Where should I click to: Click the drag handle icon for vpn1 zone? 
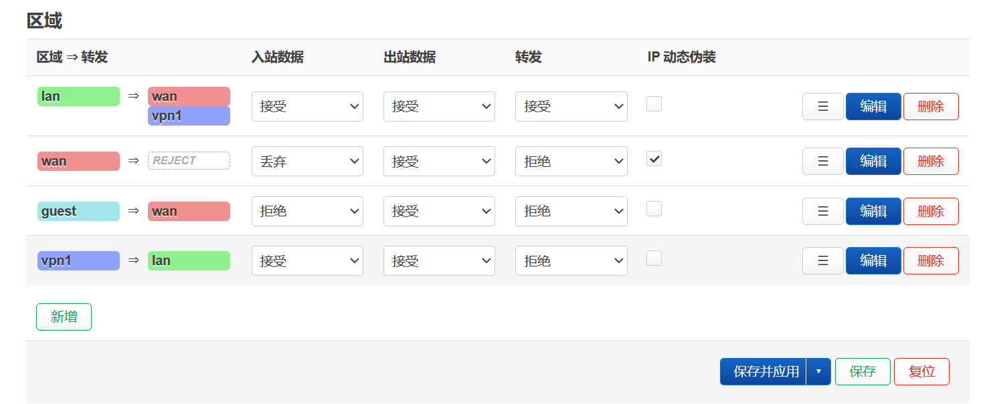coord(822,260)
